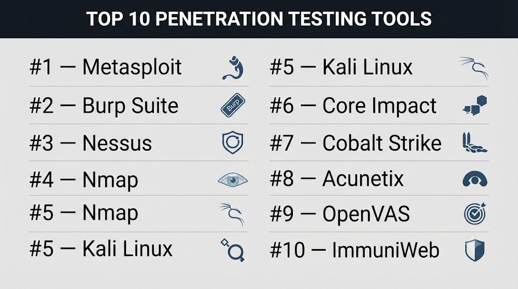Click the '#10 — ImmuniWeb' label
518x289 pixels.
click(355, 250)
